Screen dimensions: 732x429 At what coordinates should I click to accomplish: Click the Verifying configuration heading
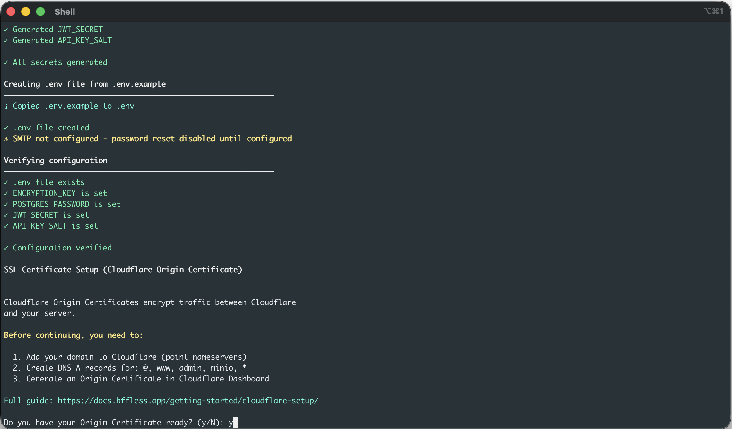coord(56,161)
